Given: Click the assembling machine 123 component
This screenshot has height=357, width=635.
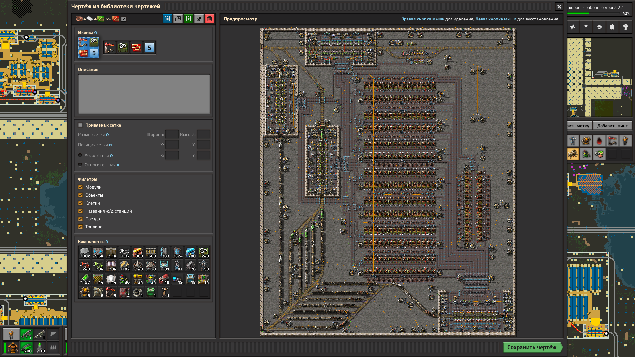Looking at the screenshot, I should point(151,266).
